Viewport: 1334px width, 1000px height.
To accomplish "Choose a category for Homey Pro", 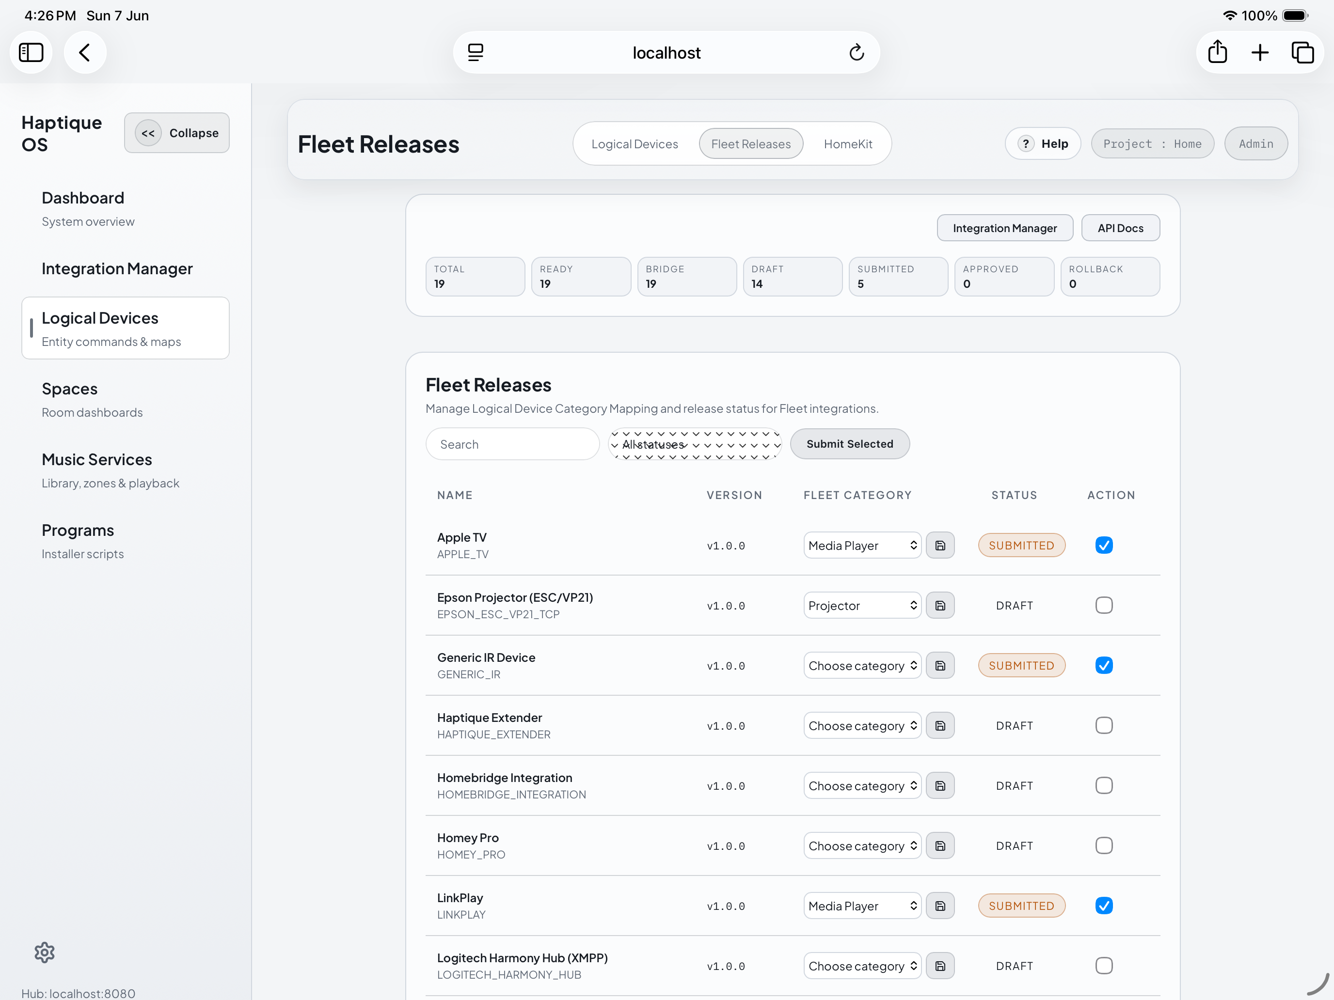I will [862, 846].
